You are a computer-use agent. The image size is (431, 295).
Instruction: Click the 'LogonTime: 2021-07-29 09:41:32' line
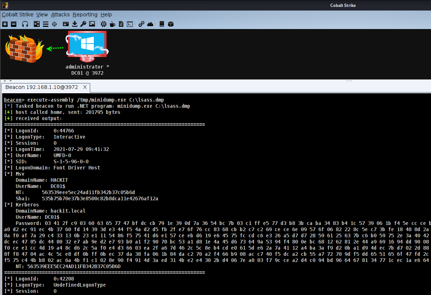coord(57,149)
